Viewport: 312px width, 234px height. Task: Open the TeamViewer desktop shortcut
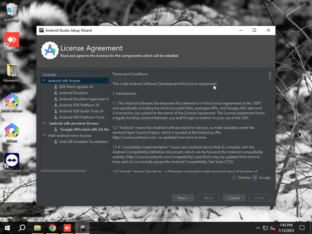tap(12, 163)
